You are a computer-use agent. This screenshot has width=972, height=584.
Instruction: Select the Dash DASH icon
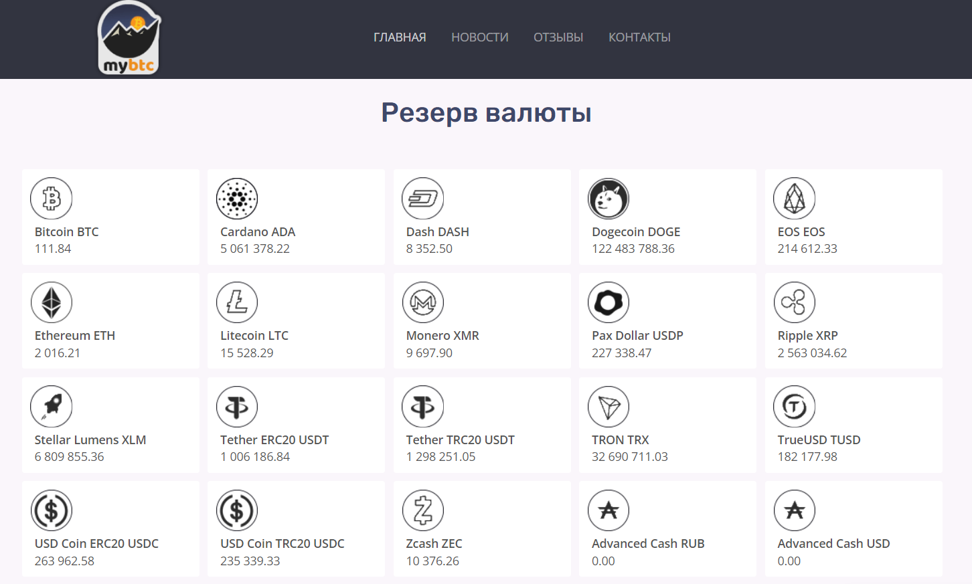423,199
